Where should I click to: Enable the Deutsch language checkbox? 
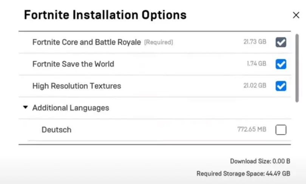281,130
